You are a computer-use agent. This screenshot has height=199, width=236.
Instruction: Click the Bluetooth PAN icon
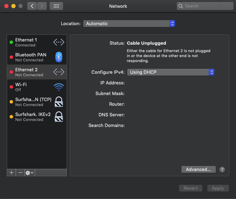tap(59, 57)
